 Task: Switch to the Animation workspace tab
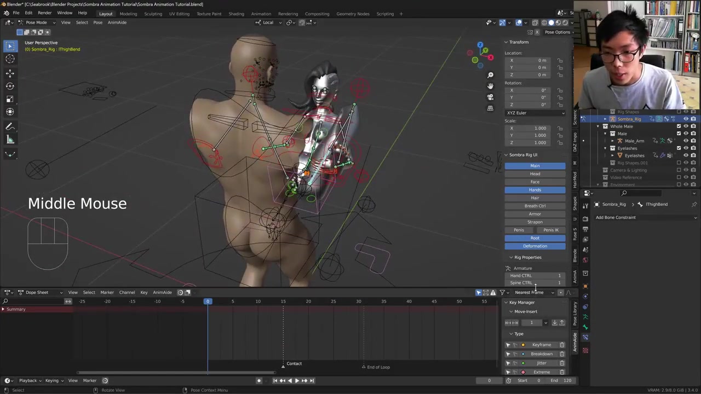tap(261, 14)
